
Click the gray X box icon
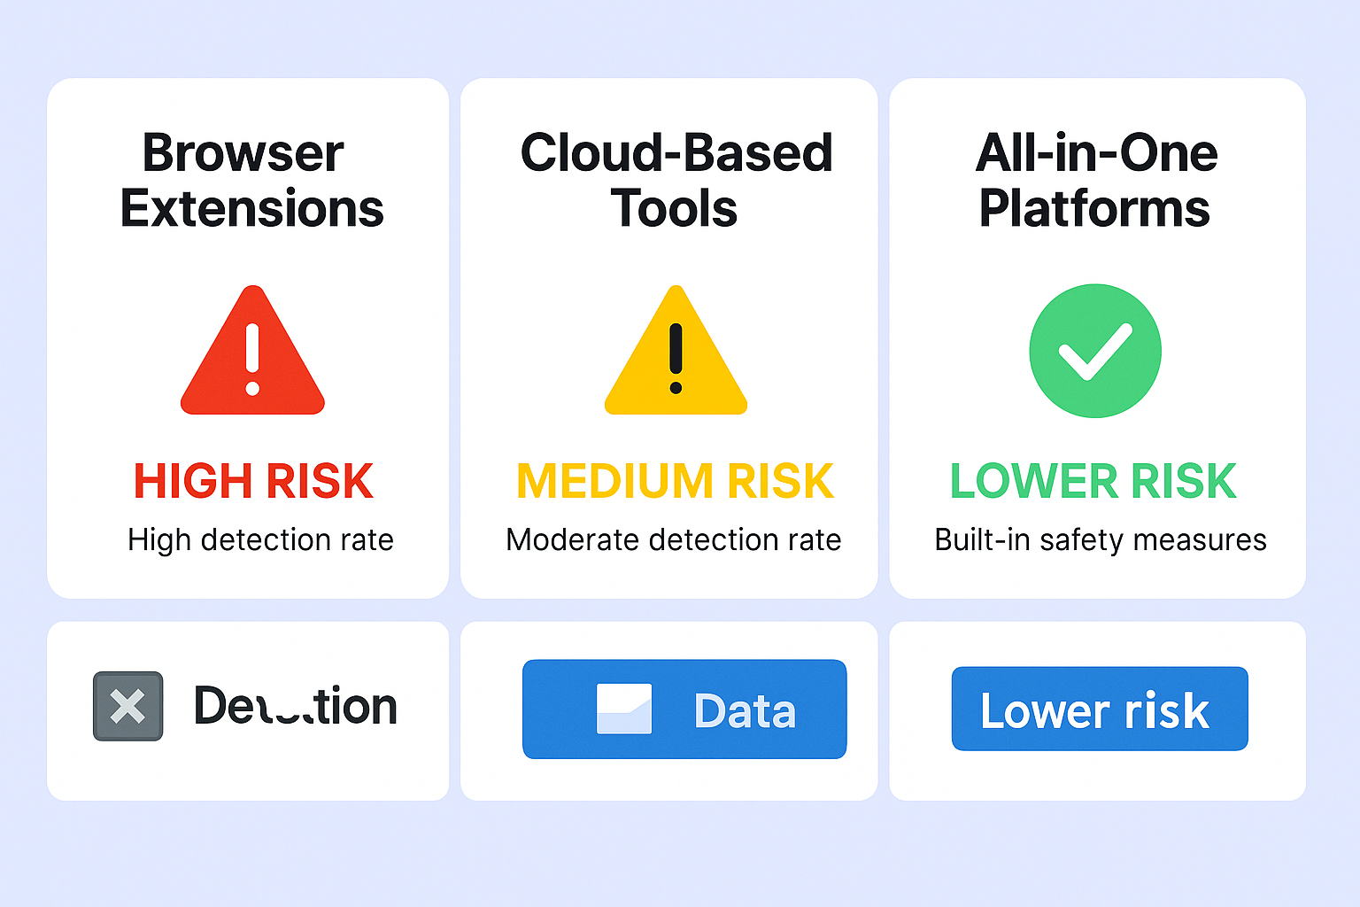pos(128,706)
